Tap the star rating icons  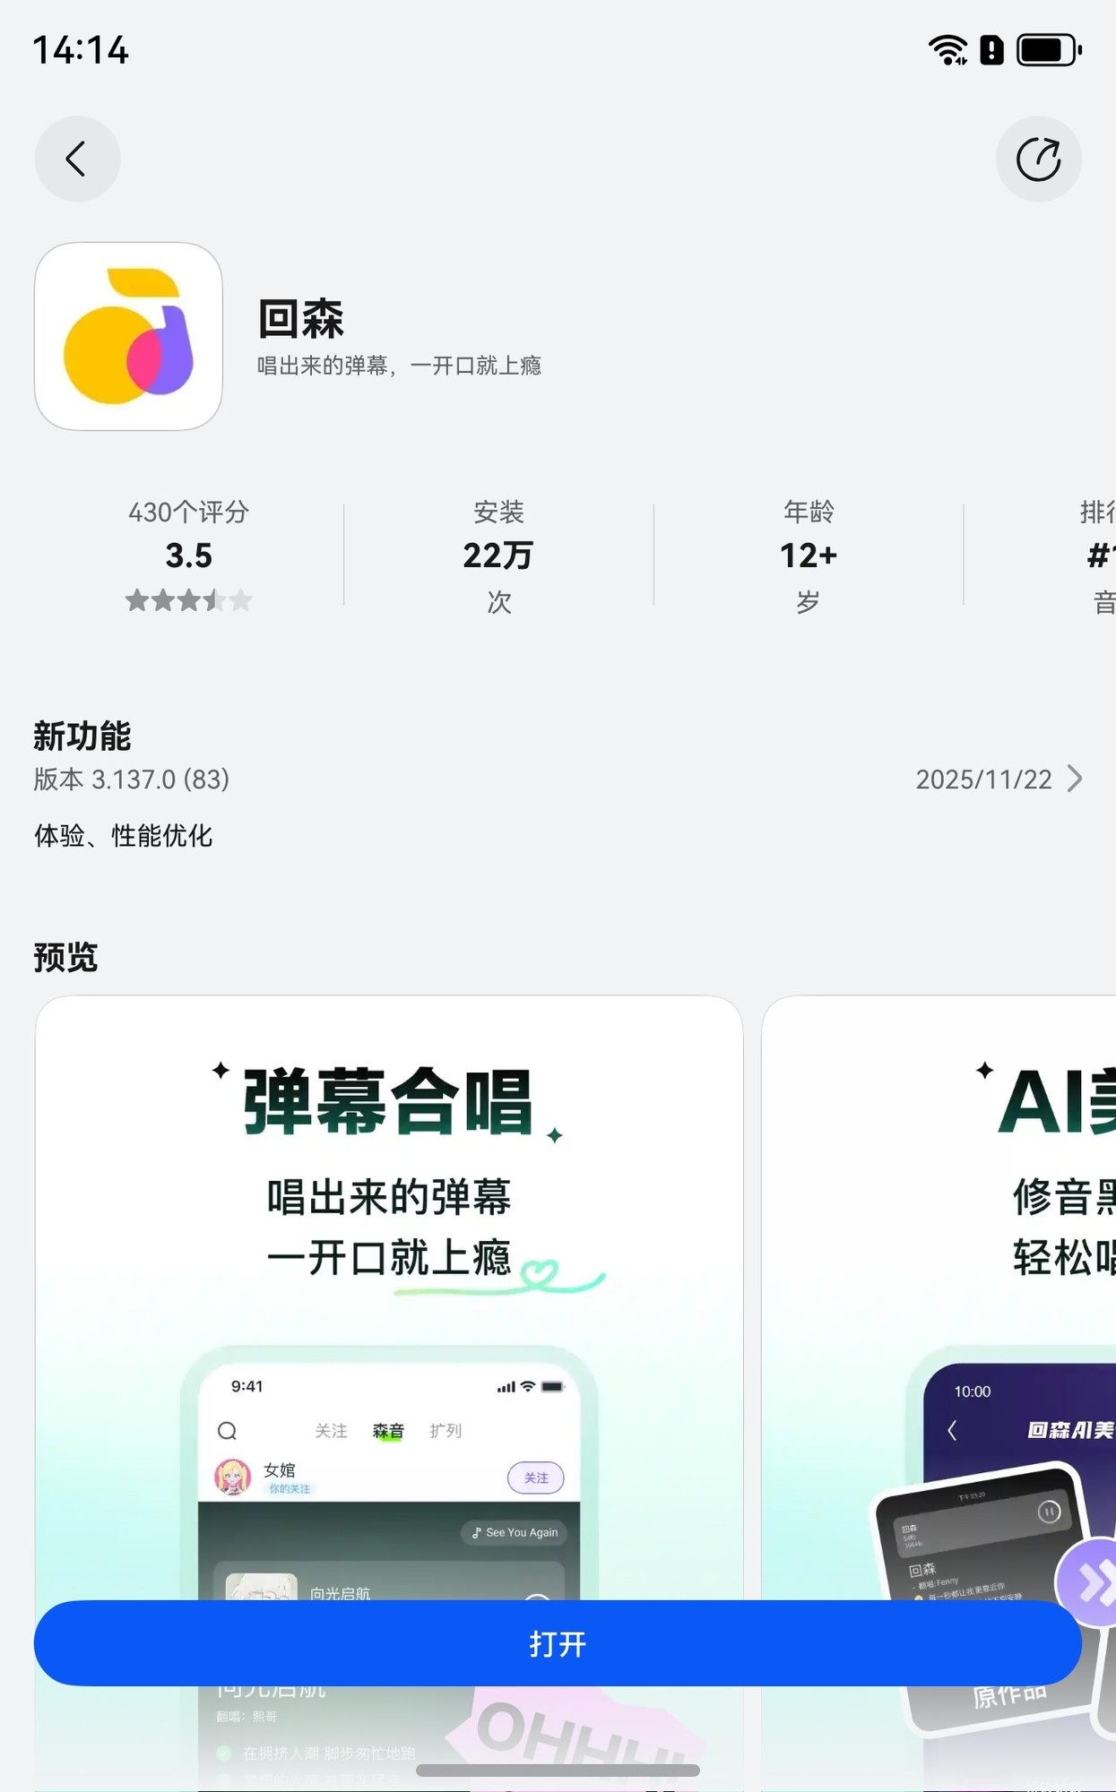pos(188,600)
